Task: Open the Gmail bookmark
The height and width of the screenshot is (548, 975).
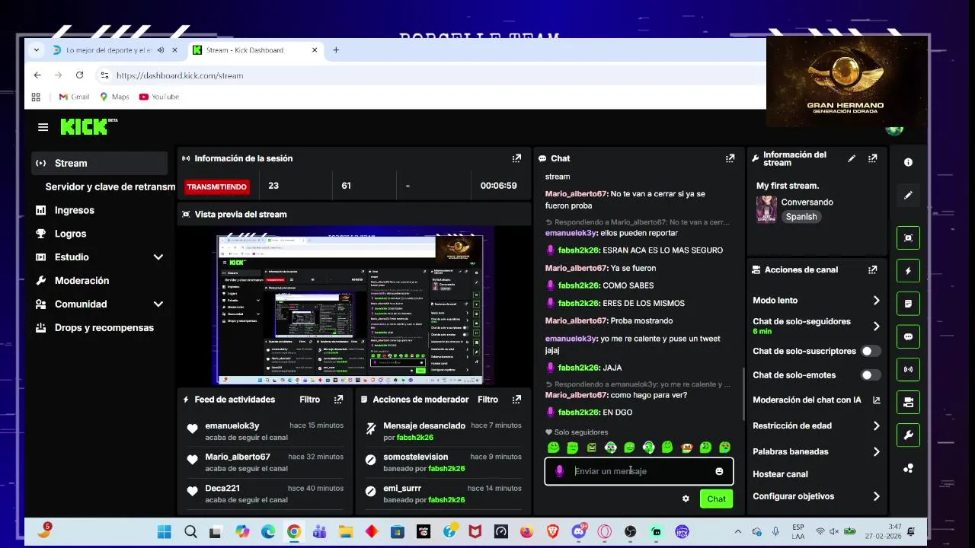Action: (74, 97)
